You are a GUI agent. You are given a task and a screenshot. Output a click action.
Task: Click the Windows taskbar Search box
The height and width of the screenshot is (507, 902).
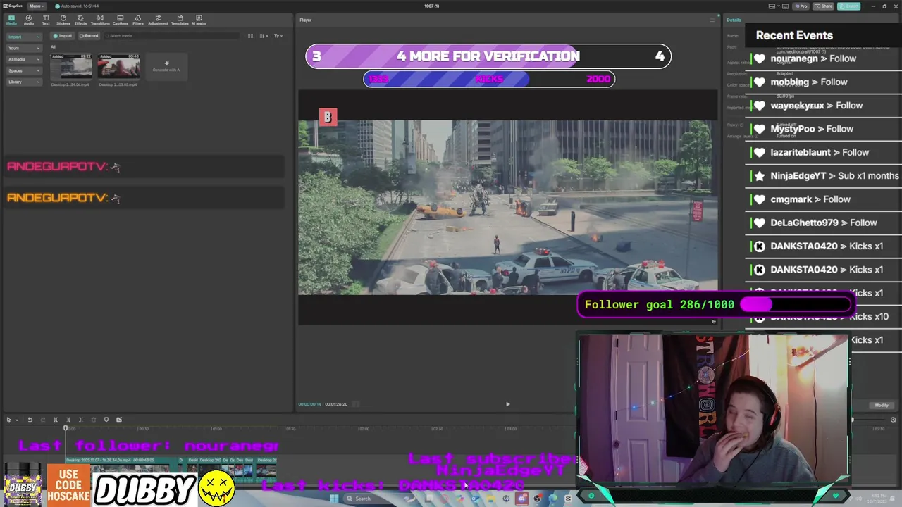coord(379,499)
